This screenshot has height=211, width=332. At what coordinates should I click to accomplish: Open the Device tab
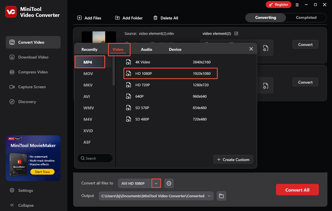point(175,49)
